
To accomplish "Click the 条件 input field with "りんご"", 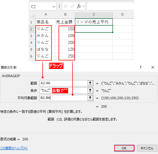I will (x=63, y=90).
